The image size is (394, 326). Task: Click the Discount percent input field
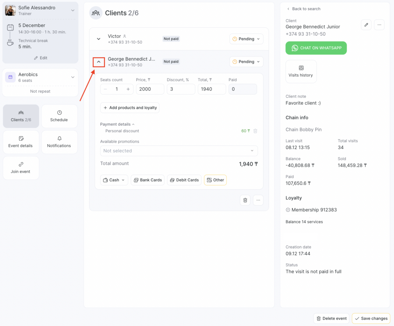point(181,89)
